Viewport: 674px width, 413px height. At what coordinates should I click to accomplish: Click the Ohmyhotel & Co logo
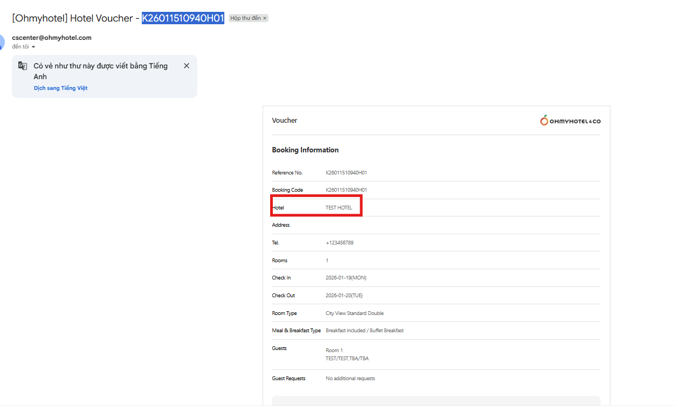[570, 121]
